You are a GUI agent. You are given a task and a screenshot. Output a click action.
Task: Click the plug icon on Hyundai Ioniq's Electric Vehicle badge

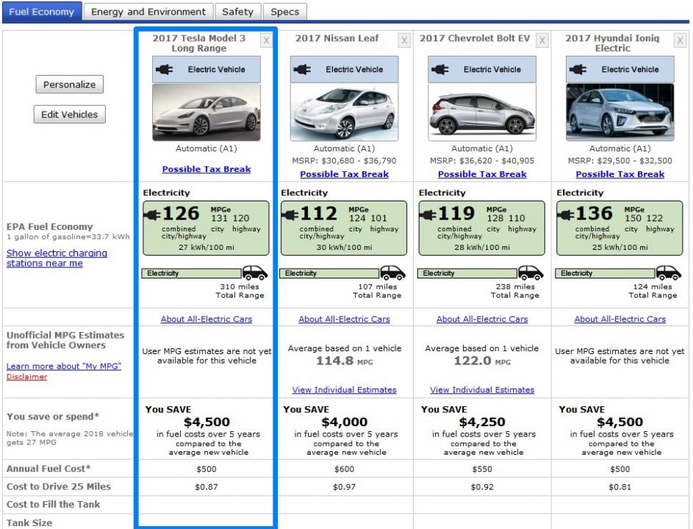pos(578,69)
